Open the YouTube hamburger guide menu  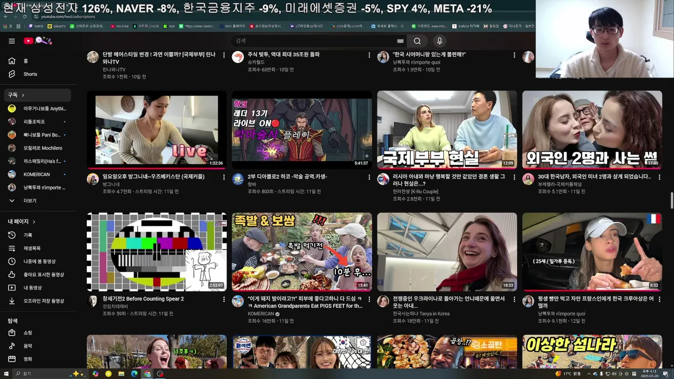click(x=12, y=41)
